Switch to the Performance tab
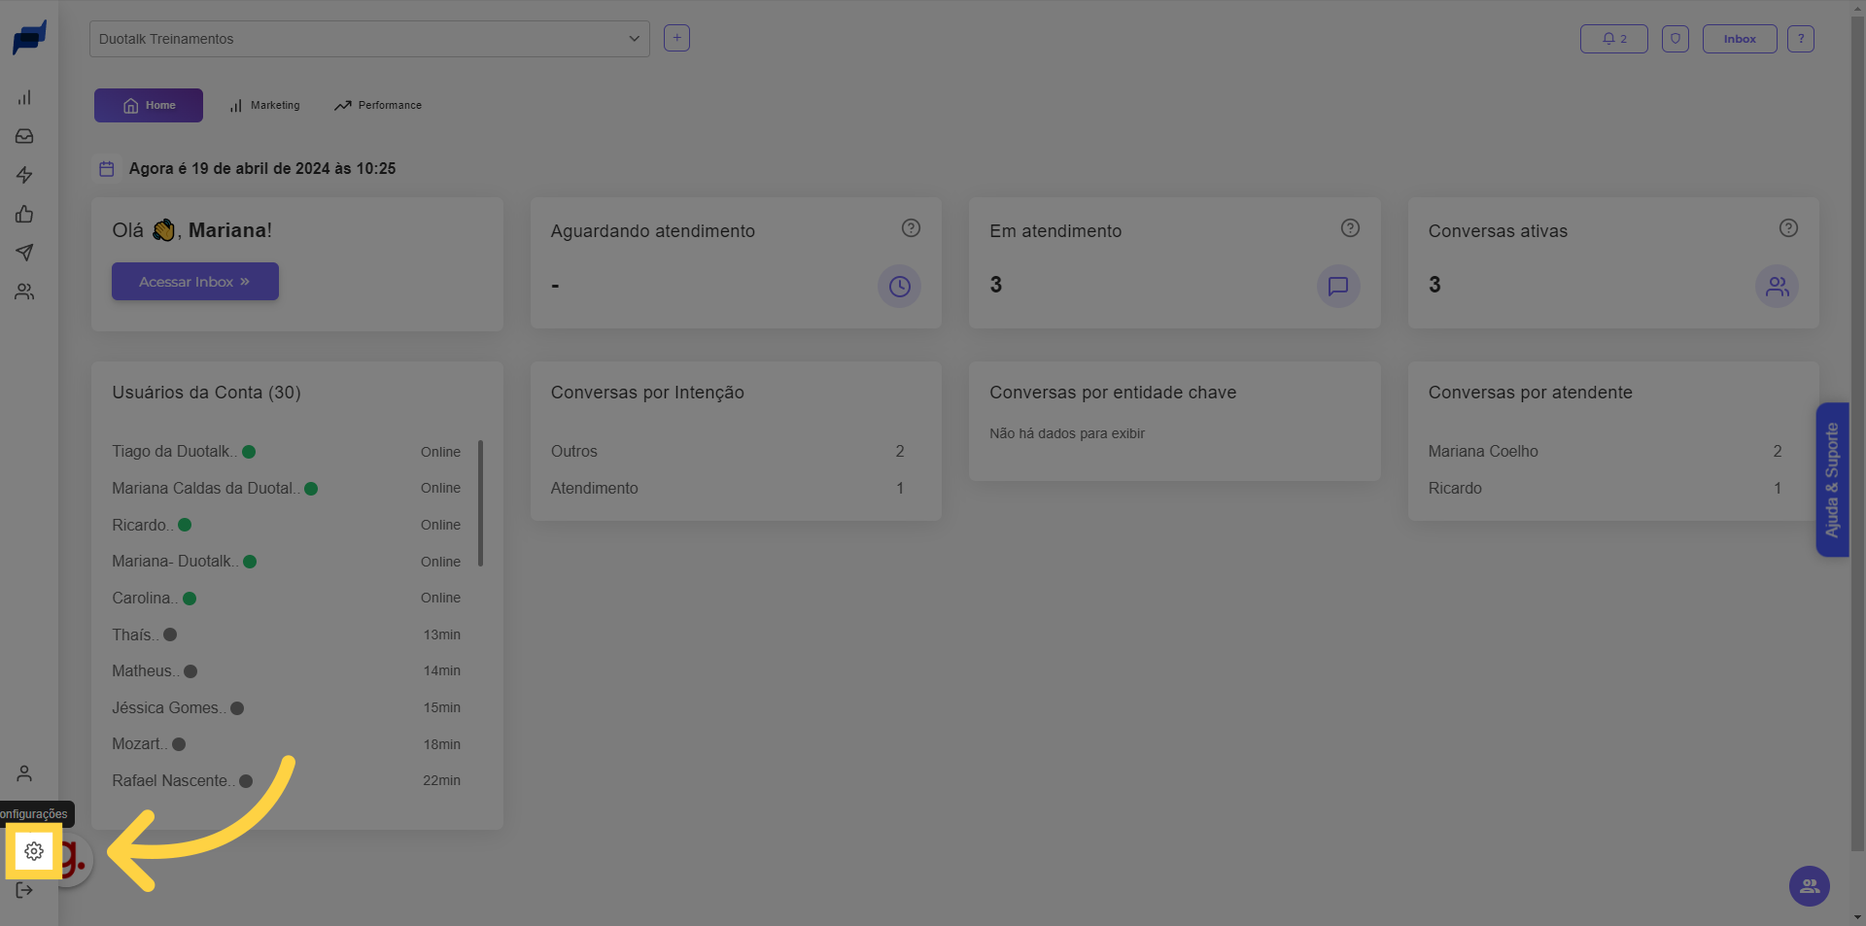Viewport: 1866px width, 926px height. point(378,105)
